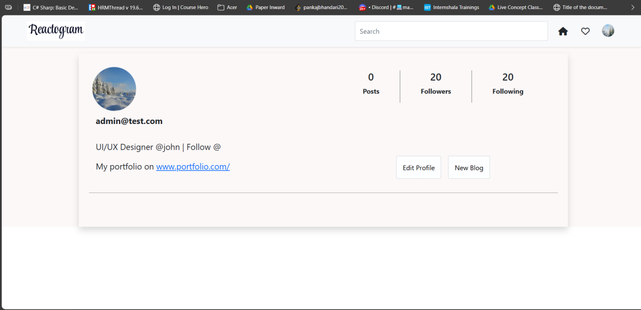Open the Acer bookmarks folder
This screenshot has height=310, width=641.
tap(227, 7)
